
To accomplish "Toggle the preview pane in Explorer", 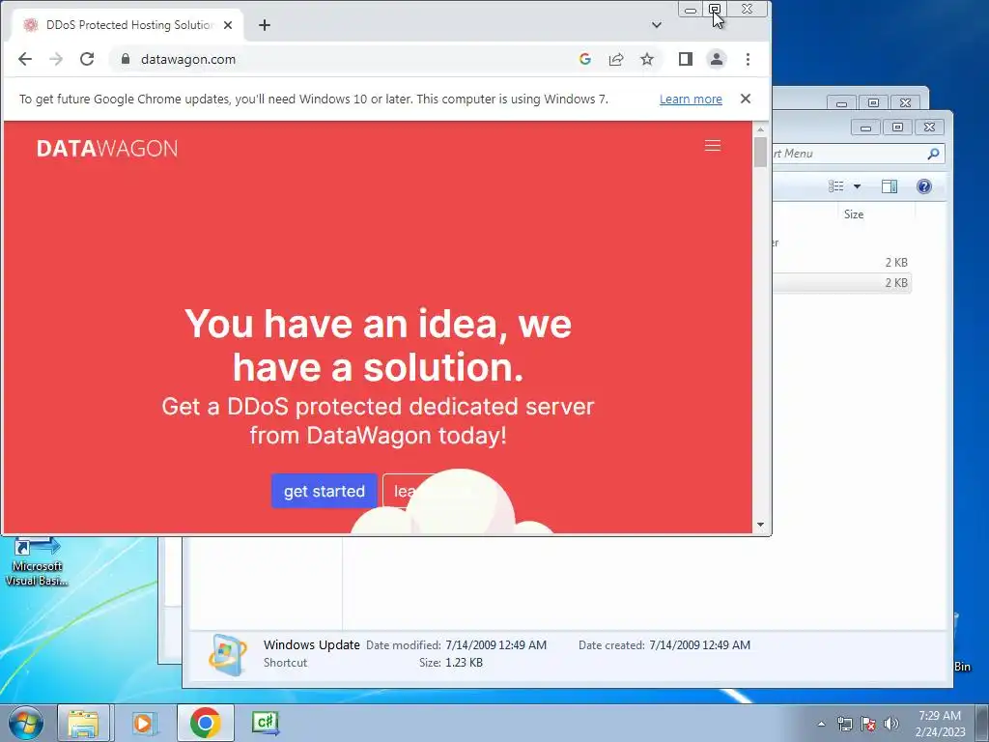I will pyautogui.click(x=890, y=186).
